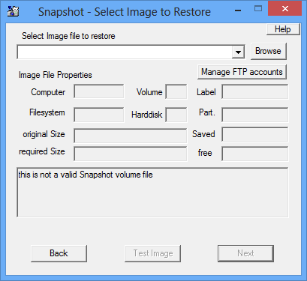This screenshot has width=307, height=281.
Task: Click the original Size field
Action: [131, 136]
